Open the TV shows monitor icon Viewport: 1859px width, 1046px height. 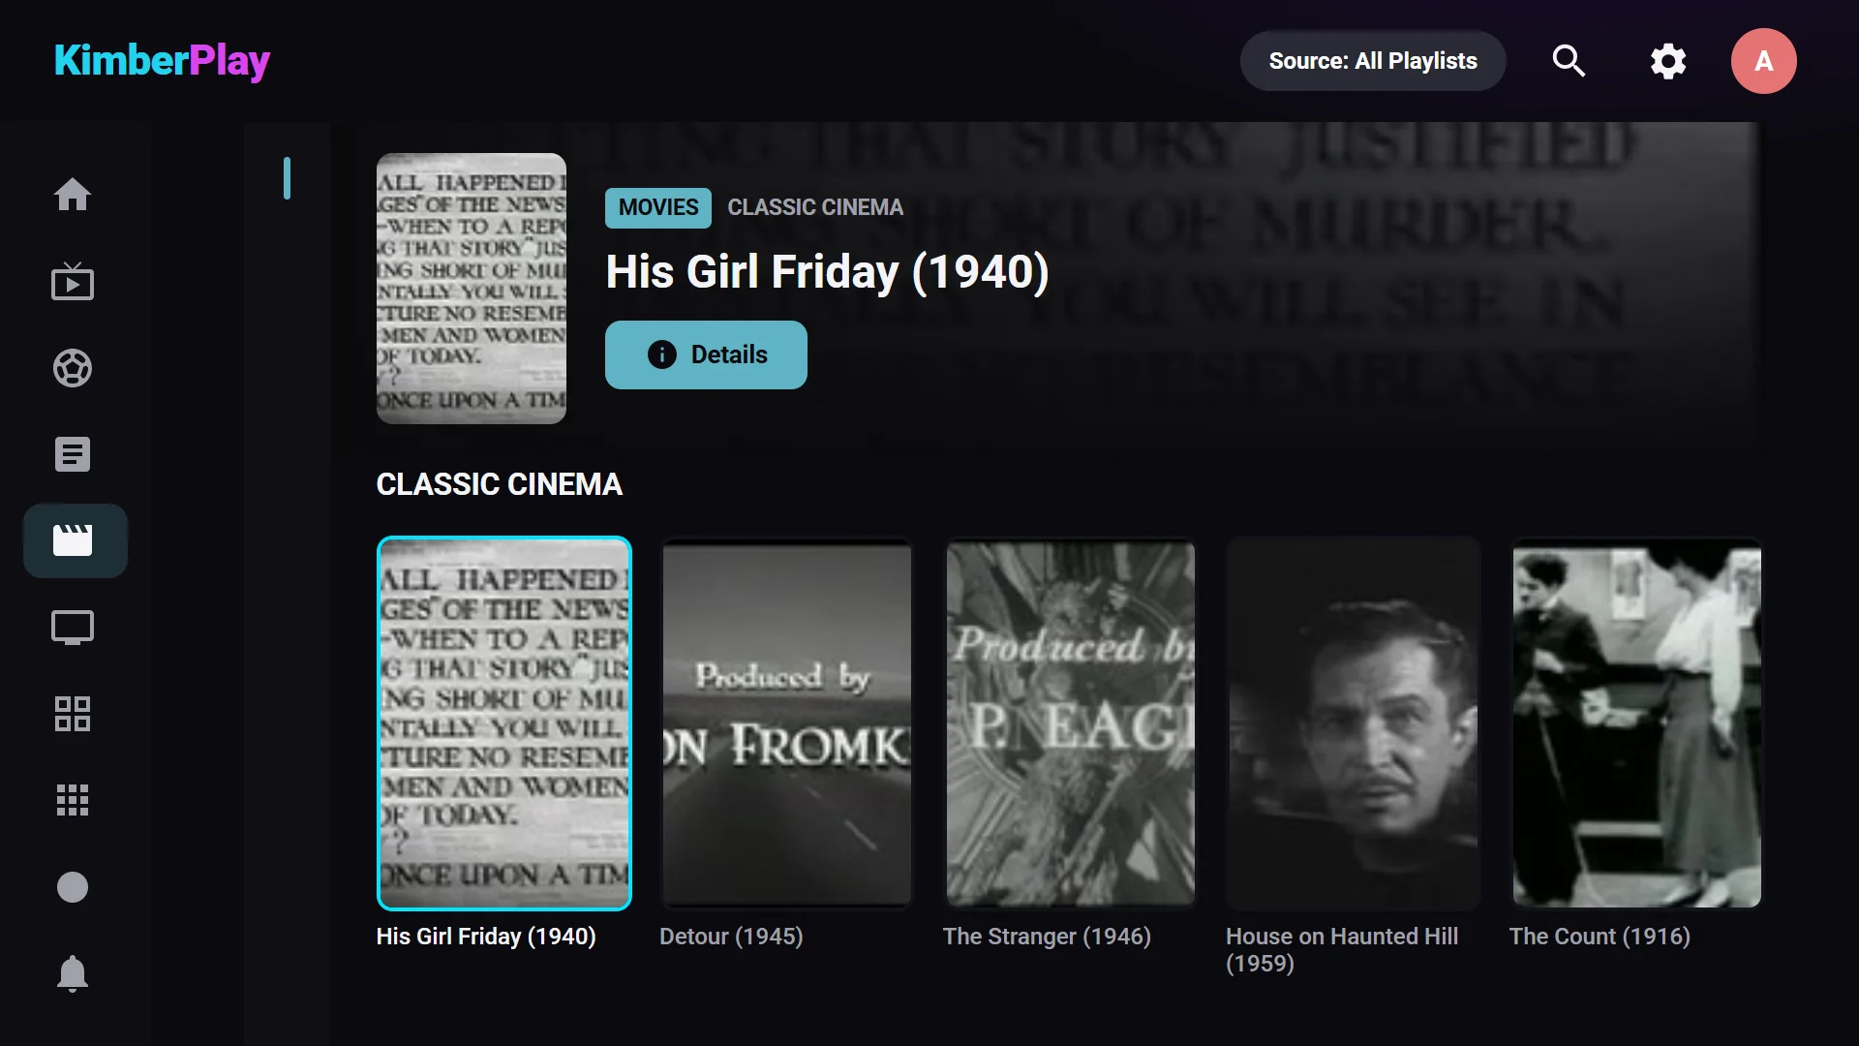pyautogui.click(x=73, y=628)
